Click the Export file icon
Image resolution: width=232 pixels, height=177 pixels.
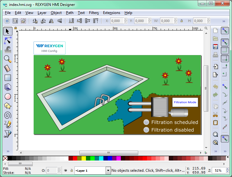(x=215, y=75)
